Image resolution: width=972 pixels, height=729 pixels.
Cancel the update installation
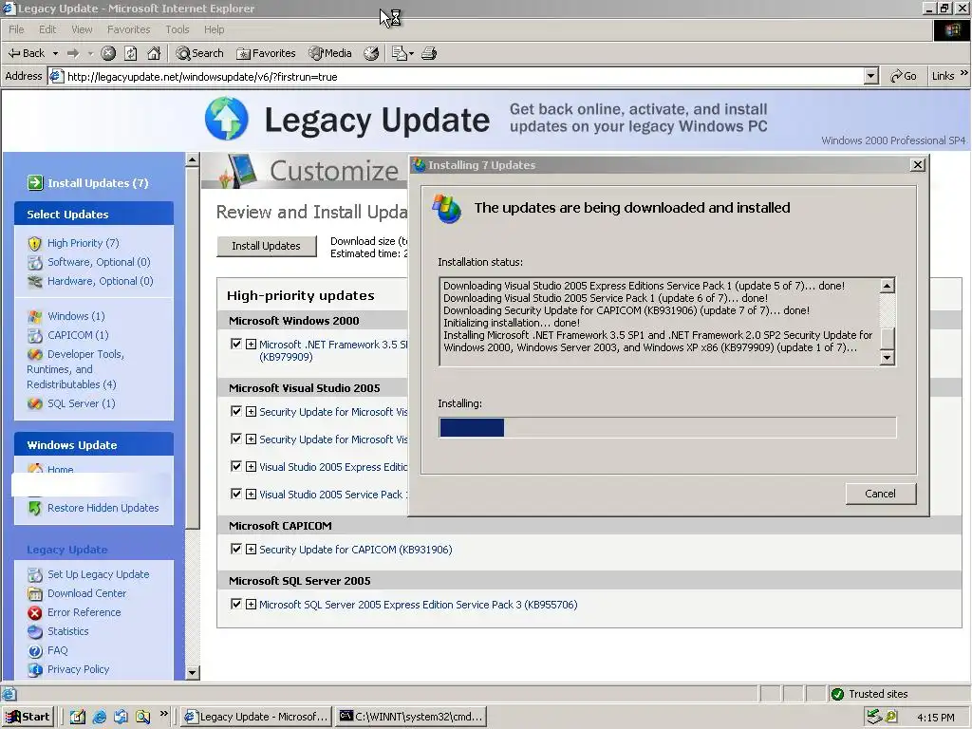coord(880,494)
